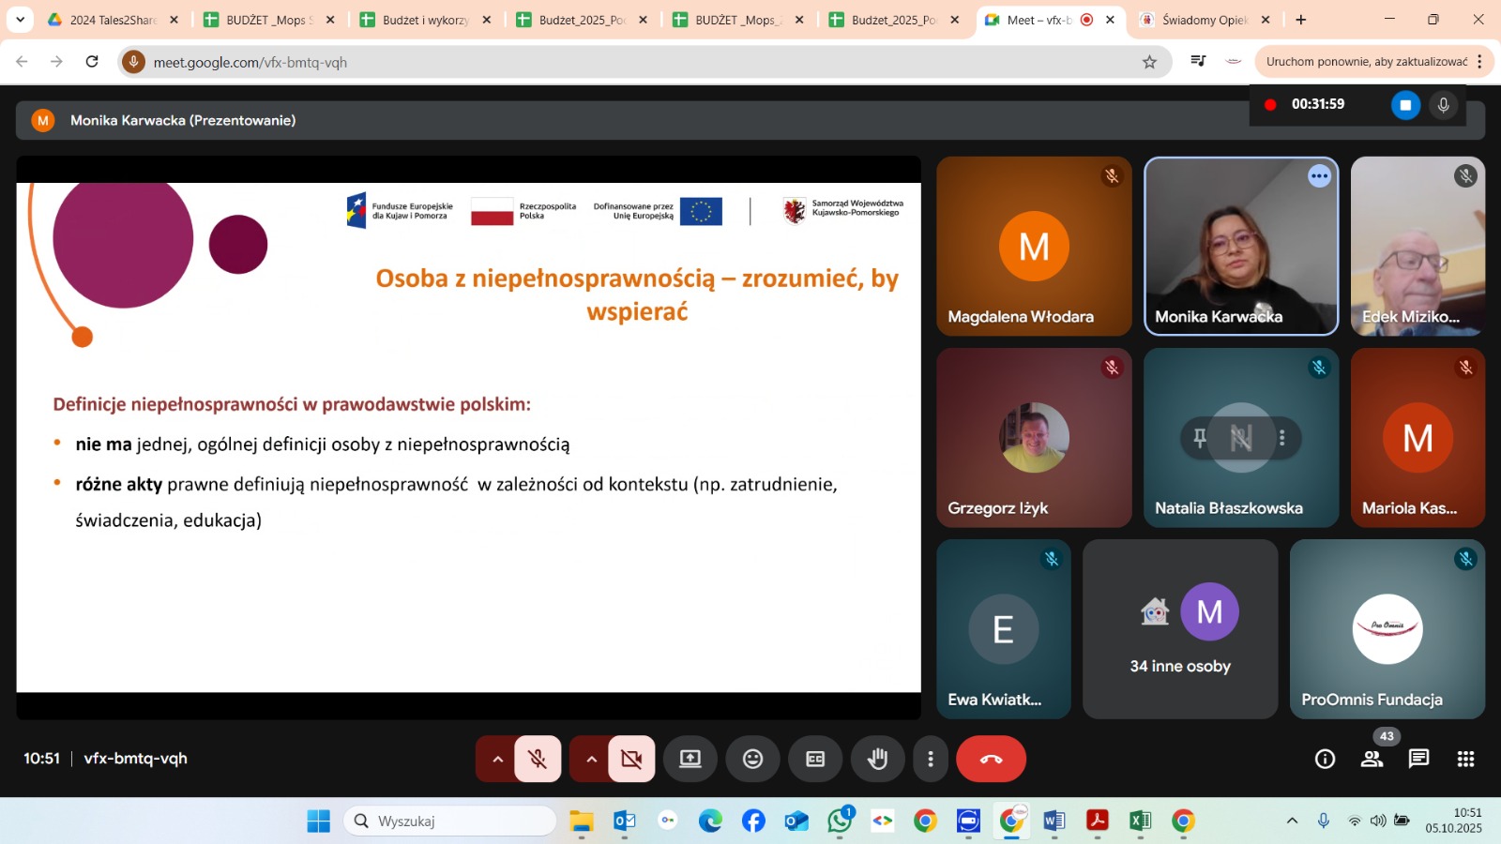Click the present screen icon
This screenshot has height=844, width=1501.
(x=690, y=759)
